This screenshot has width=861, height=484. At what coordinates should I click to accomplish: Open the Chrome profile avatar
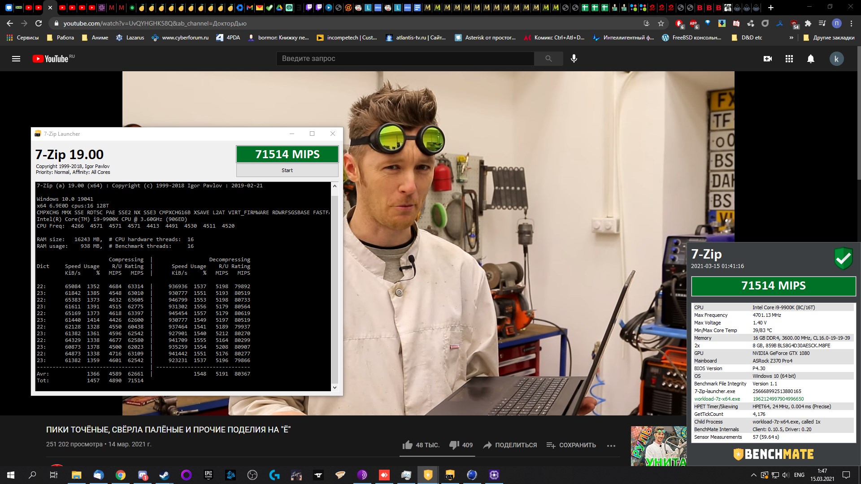tap(837, 23)
